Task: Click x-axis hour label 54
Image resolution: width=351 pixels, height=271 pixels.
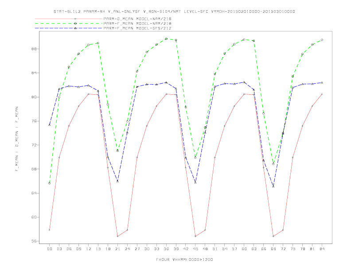Action: 225,249
